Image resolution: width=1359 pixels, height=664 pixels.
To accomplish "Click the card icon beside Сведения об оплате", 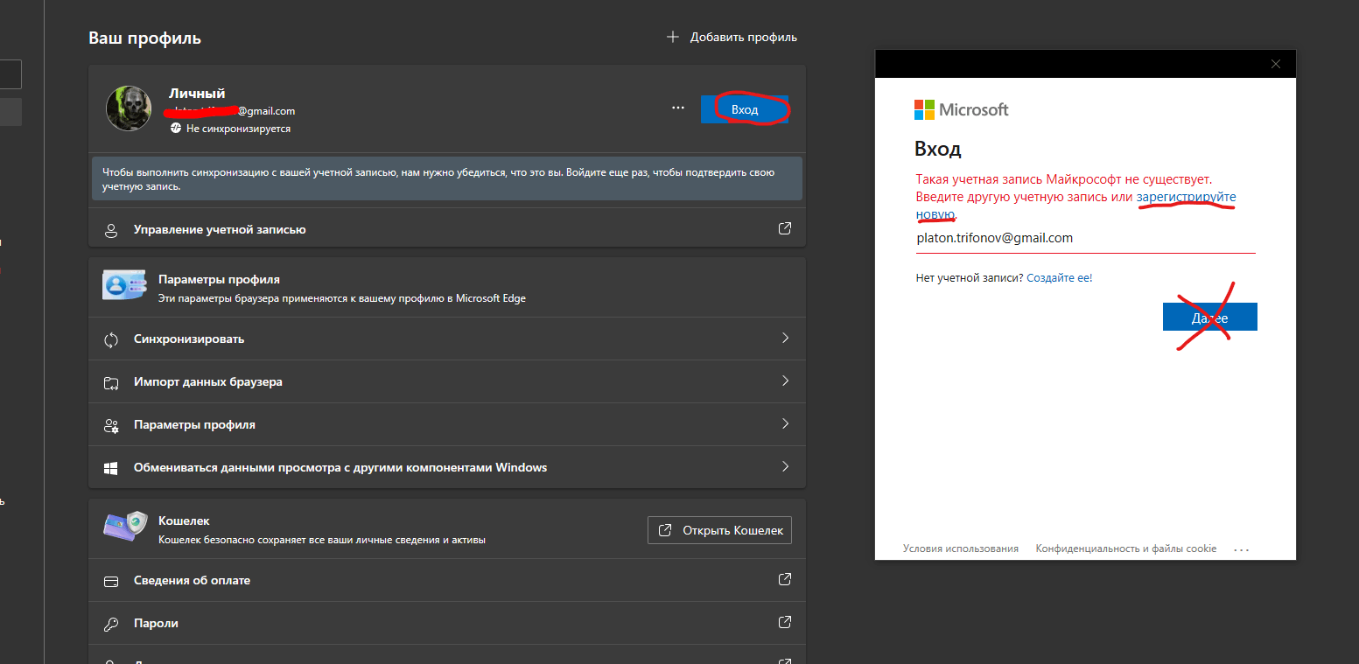I will coord(111,581).
